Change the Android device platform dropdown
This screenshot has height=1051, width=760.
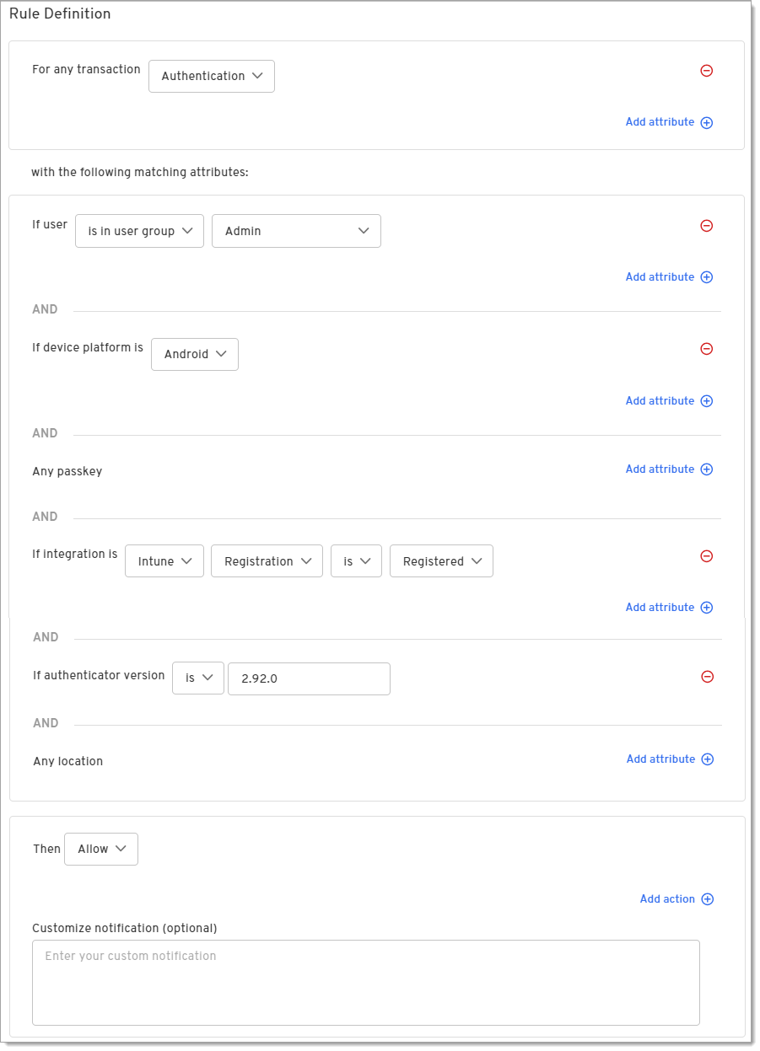click(x=195, y=354)
